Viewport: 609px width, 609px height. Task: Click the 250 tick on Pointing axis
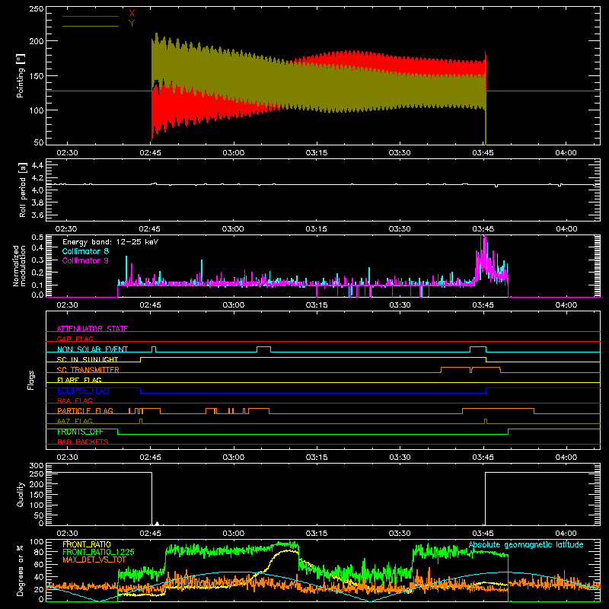37,8
